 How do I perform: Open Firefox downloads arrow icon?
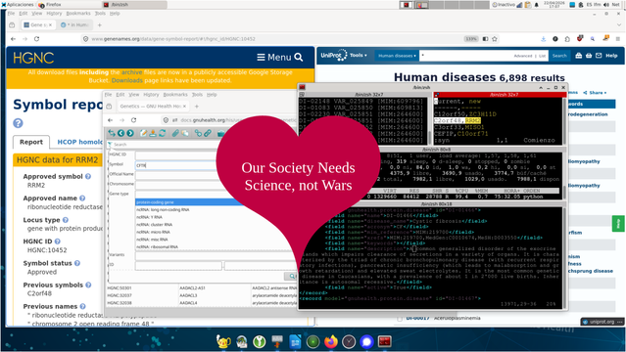pos(544,39)
